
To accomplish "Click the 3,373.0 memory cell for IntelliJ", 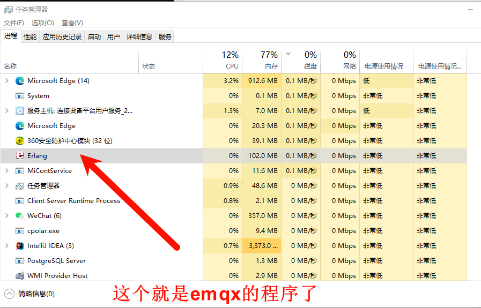I will (x=262, y=246).
